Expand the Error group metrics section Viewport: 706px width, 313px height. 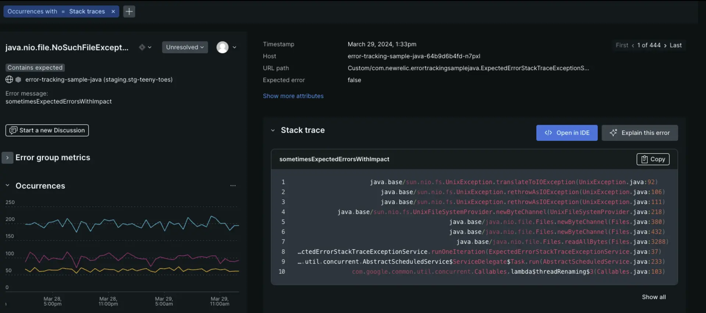7,157
